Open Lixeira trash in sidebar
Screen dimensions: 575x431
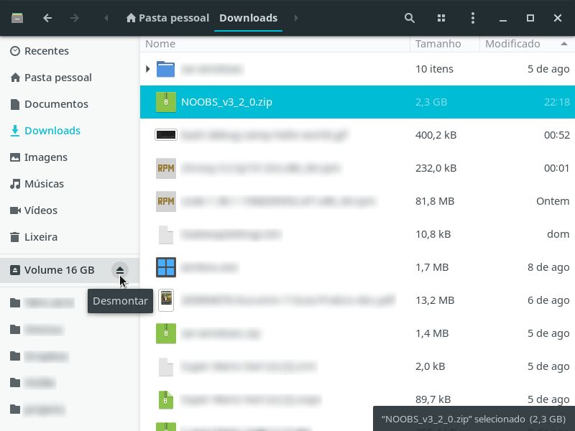coord(41,237)
